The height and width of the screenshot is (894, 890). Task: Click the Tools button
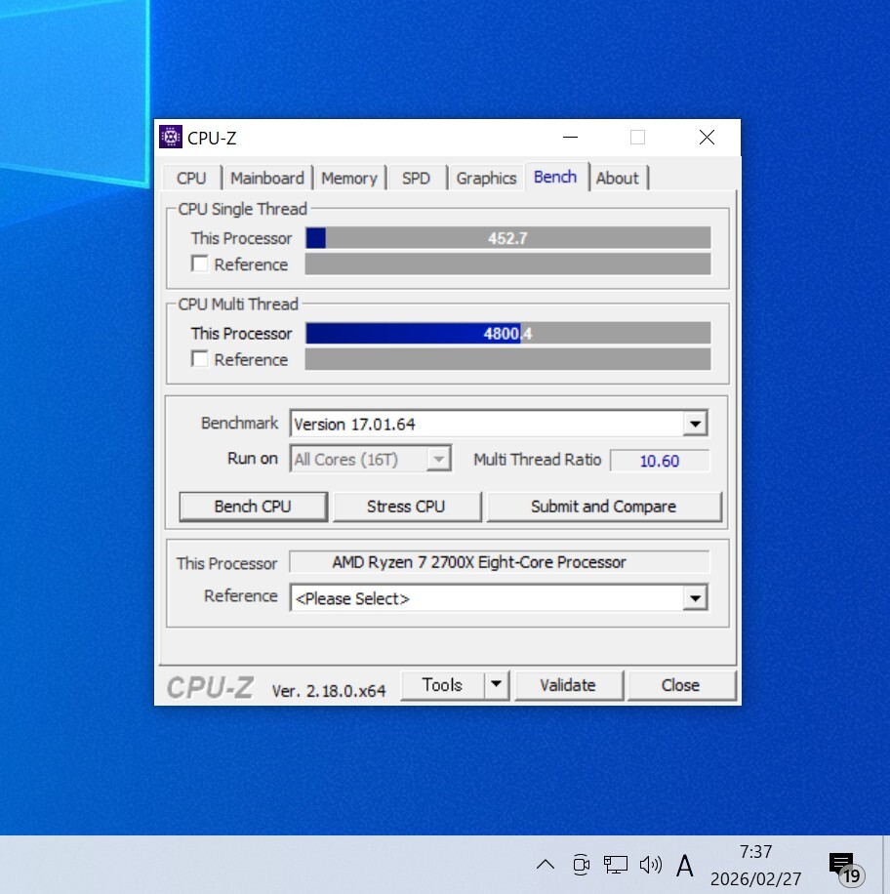[442, 685]
